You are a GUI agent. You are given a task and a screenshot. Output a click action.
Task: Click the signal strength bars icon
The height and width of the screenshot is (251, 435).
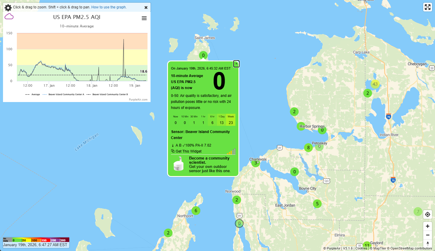[x=231, y=151]
